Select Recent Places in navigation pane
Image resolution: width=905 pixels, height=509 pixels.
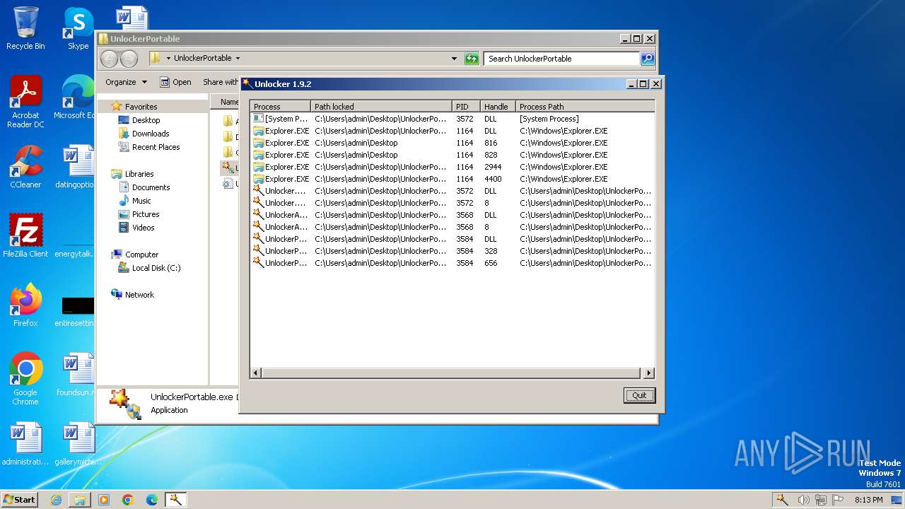point(156,147)
